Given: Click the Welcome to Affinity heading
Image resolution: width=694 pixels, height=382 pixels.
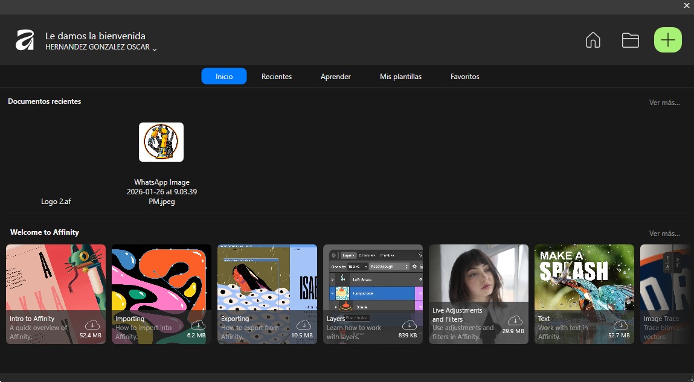Looking at the screenshot, I should click(44, 232).
